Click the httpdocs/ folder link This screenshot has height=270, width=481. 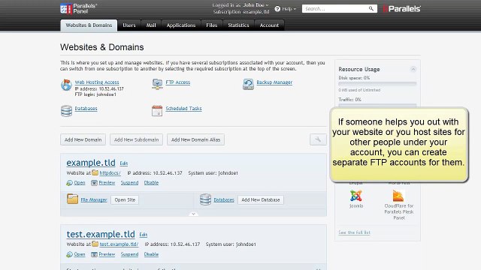click(110, 173)
